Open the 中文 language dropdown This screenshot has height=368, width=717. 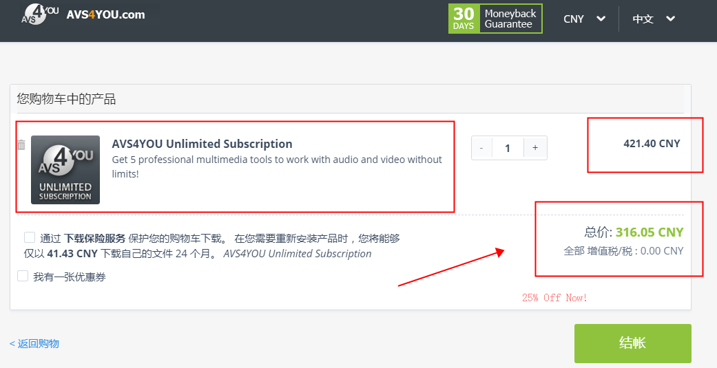coord(654,19)
